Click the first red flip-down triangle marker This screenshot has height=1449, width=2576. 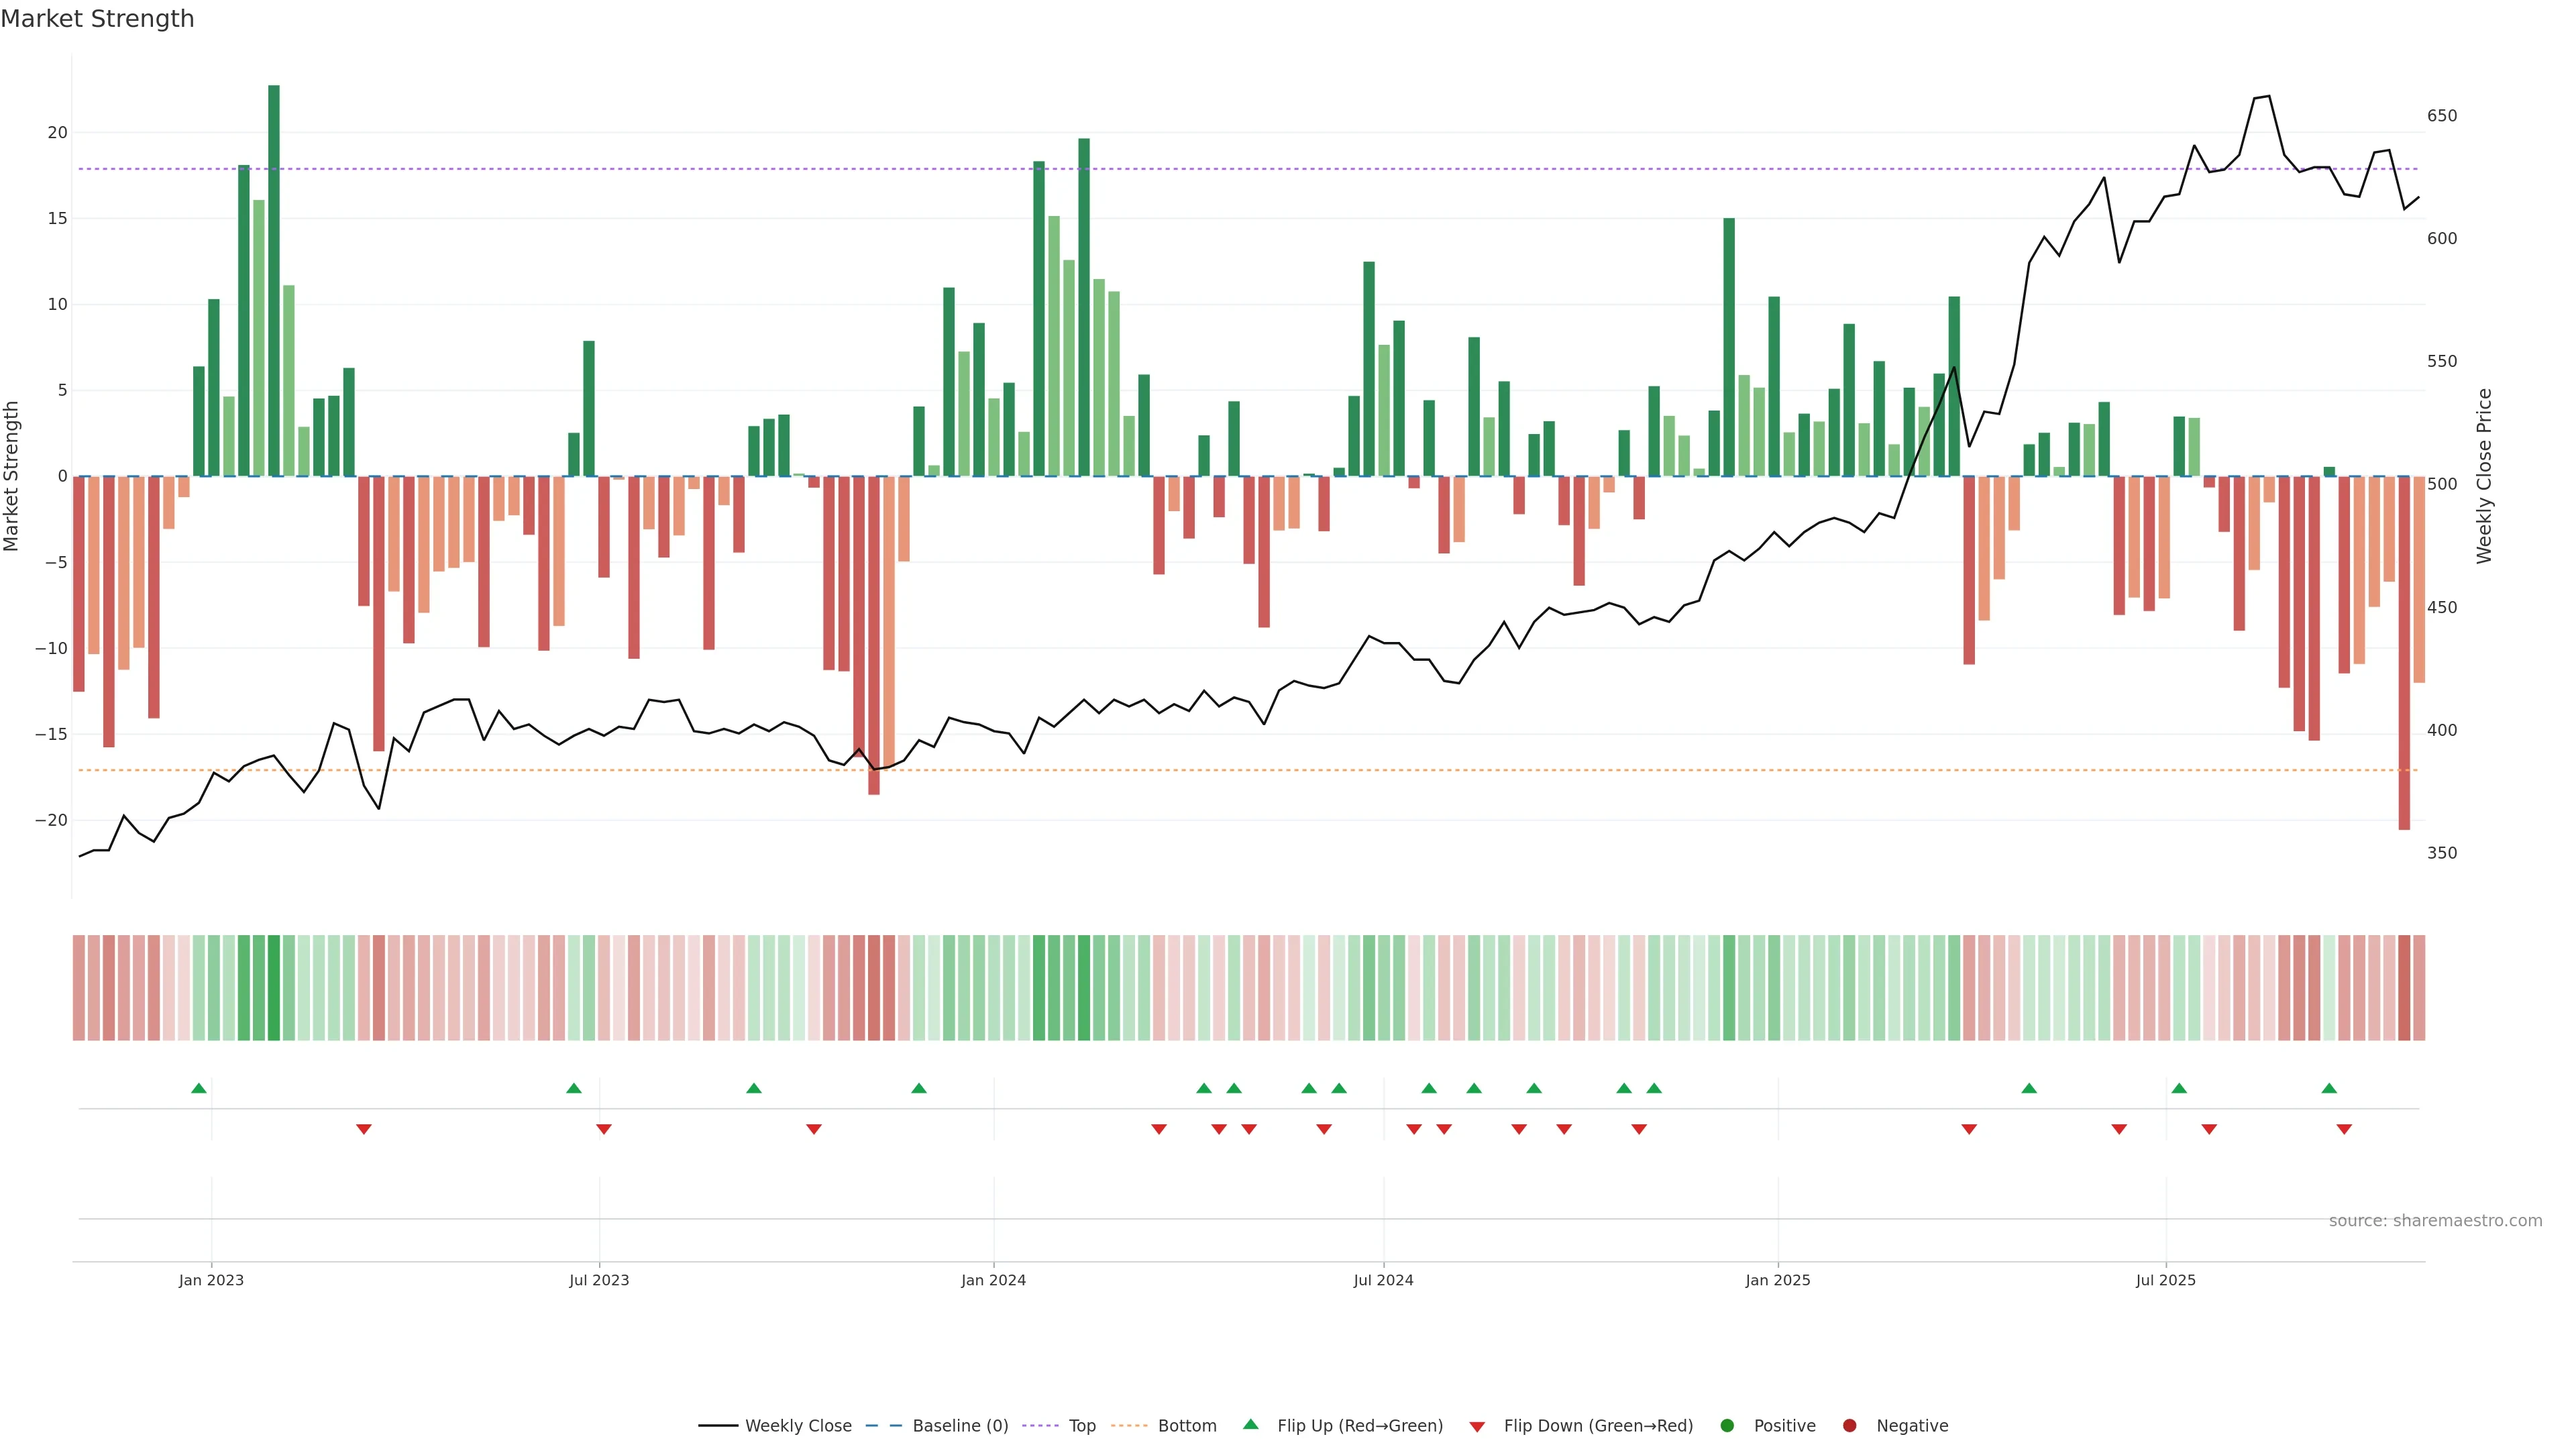tap(364, 1129)
